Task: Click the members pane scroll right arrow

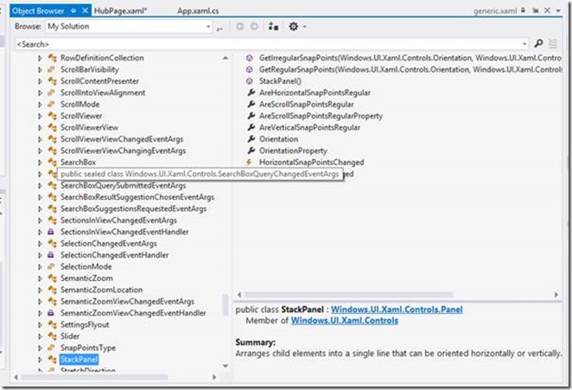Action: point(556,294)
